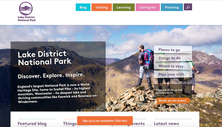
Task: Open the Featured blog heading
Action: point(32,124)
